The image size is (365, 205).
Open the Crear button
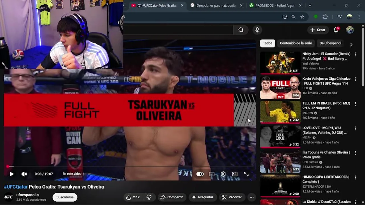click(x=318, y=30)
